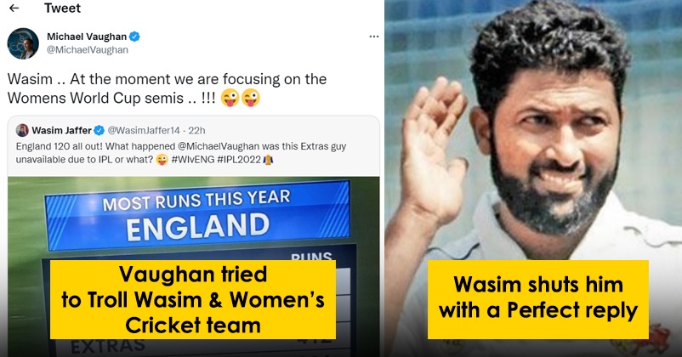This screenshot has height=357, width=682.
Task: Open the #IPL2022 hashtag
Action: (238, 160)
